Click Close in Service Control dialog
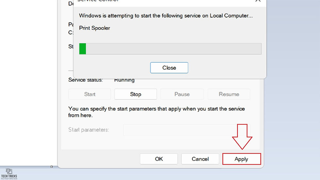 point(169,68)
